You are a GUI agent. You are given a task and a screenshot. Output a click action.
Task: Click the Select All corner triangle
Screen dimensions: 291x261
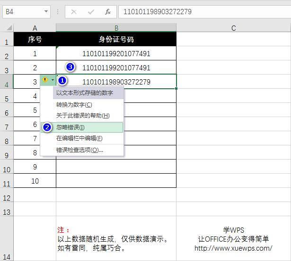point(9,28)
